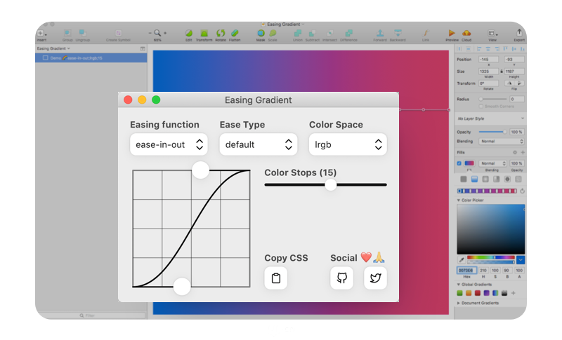Open the Ease Type default dropdown
The image size is (562, 340).
pos(258,144)
